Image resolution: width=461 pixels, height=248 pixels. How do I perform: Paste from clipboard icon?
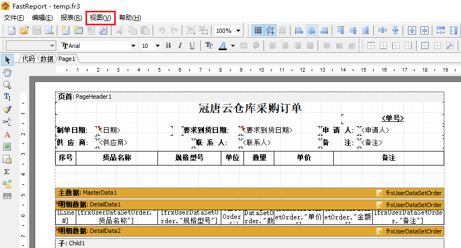[145, 30]
